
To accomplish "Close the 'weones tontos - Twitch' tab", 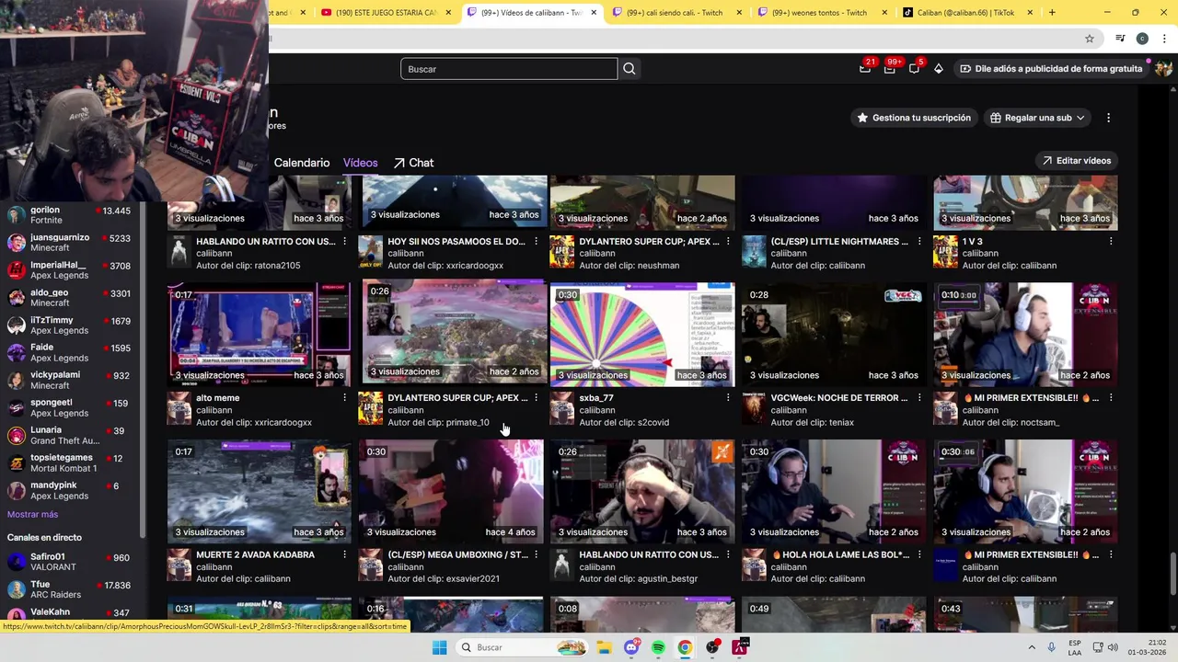I will (884, 13).
